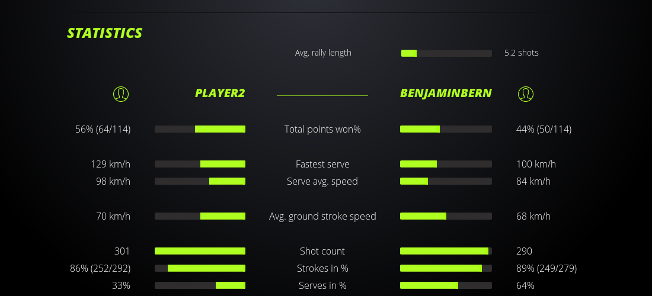Click PLAYER2's Serve avg. speed bar
652x296 pixels.
click(x=200, y=181)
